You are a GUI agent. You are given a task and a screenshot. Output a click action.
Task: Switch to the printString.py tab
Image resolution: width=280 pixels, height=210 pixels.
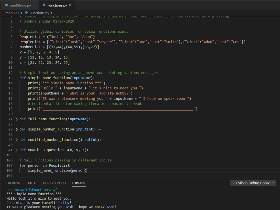[20, 5]
